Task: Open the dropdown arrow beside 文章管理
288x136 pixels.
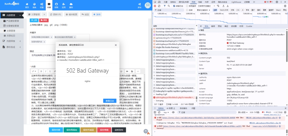Action: [44, 14]
